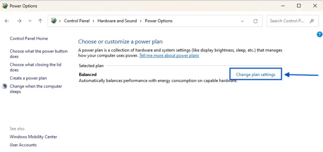Click the Power Options title bar icon
The height and width of the screenshot is (152, 323).
[x=5, y=6]
